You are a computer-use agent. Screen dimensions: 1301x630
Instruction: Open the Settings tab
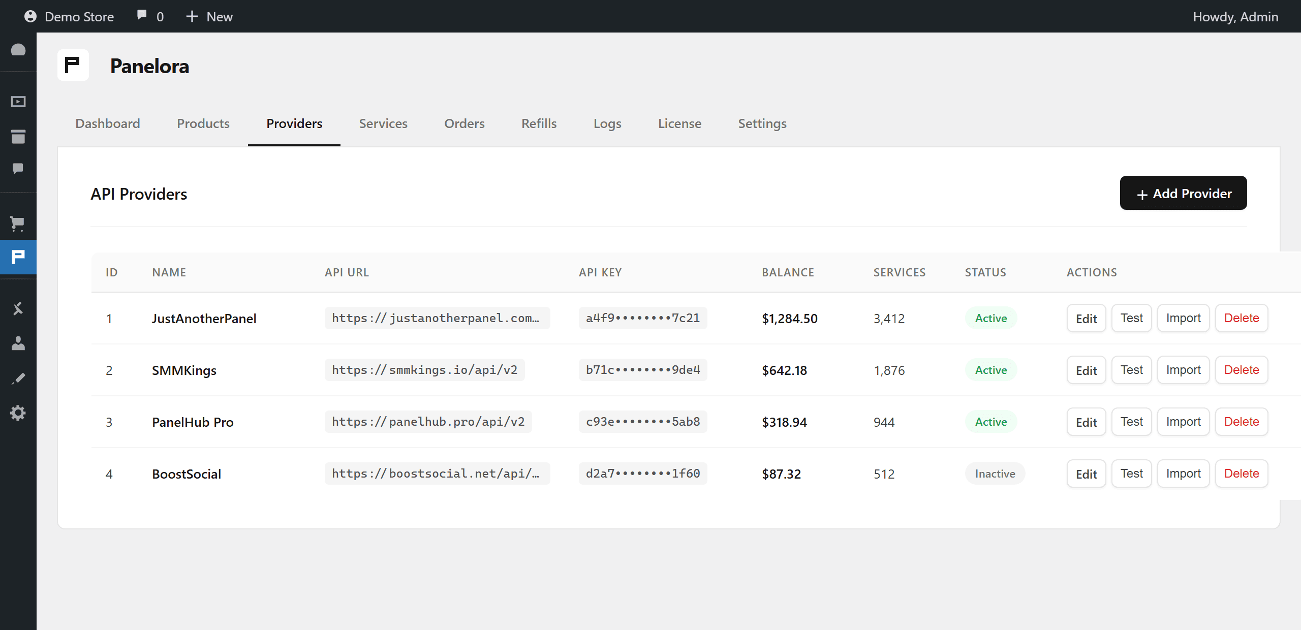pyautogui.click(x=762, y=123)
